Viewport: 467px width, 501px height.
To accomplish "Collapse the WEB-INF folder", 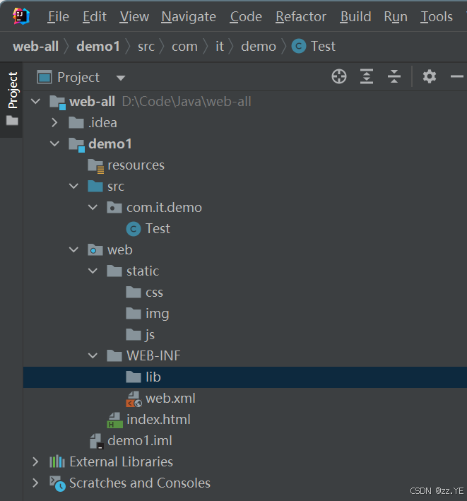I will click(93, 355).
